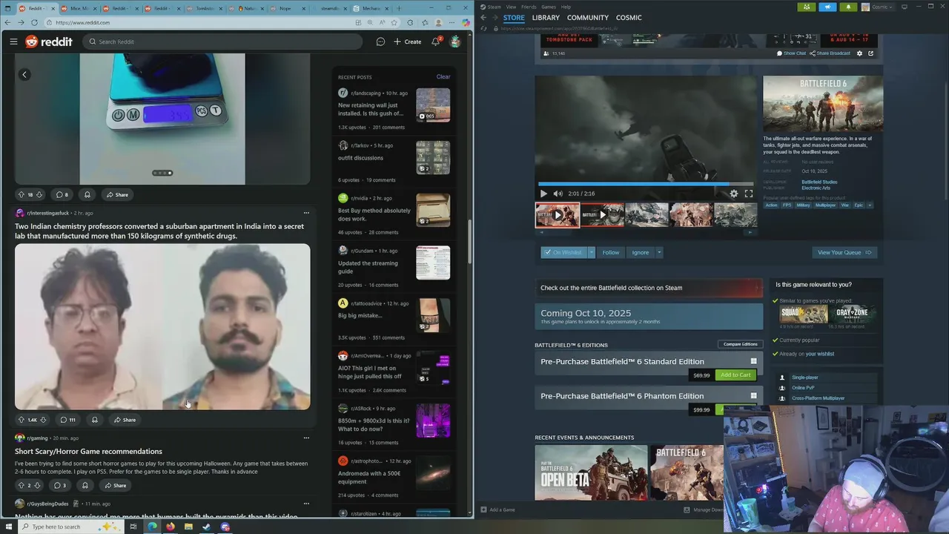Screen dimensions: 949x534
Task: Open 'Best Buy method absolutely does work' post
Action: click(x=374, y=214)
